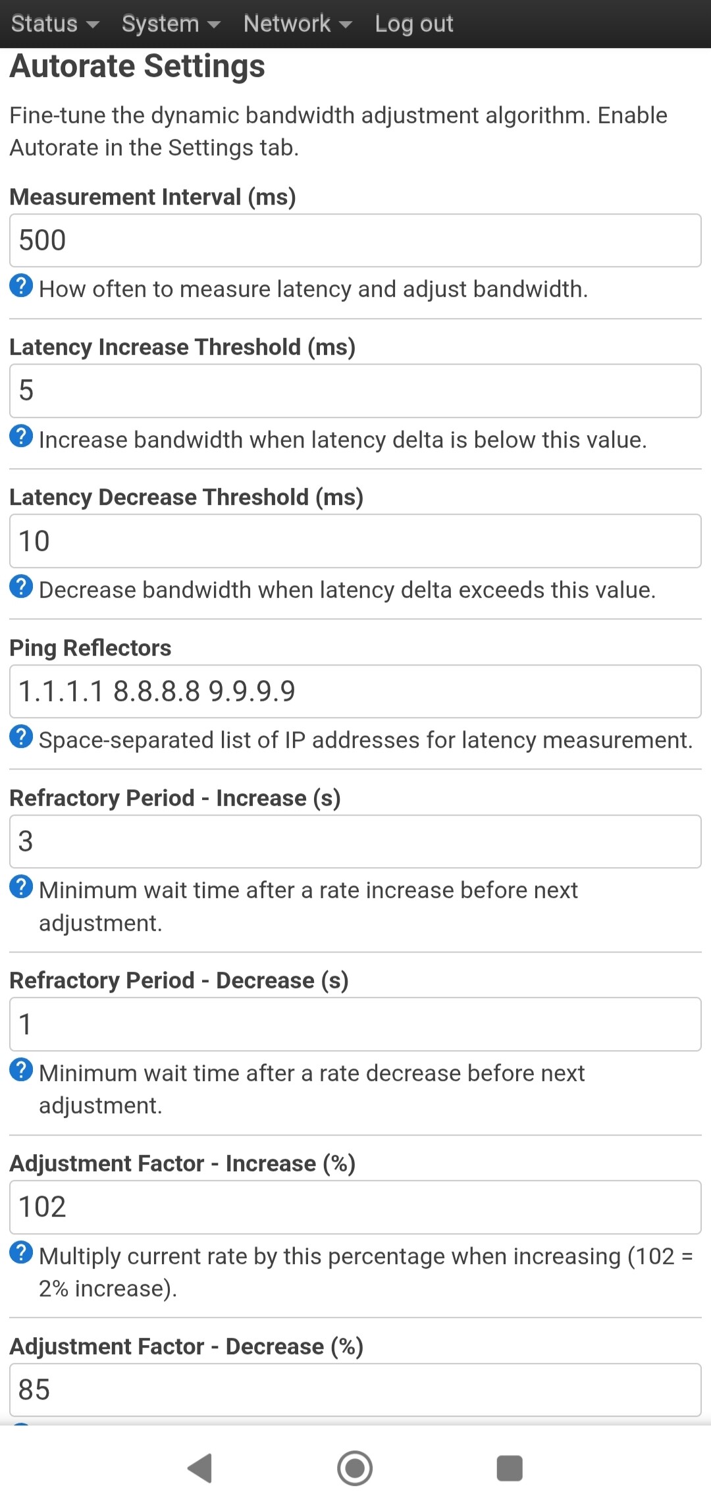The width and height of the screenshot is (711, 1511).
Task: Tap the Android home navigation button
Action: point(355,1468)
